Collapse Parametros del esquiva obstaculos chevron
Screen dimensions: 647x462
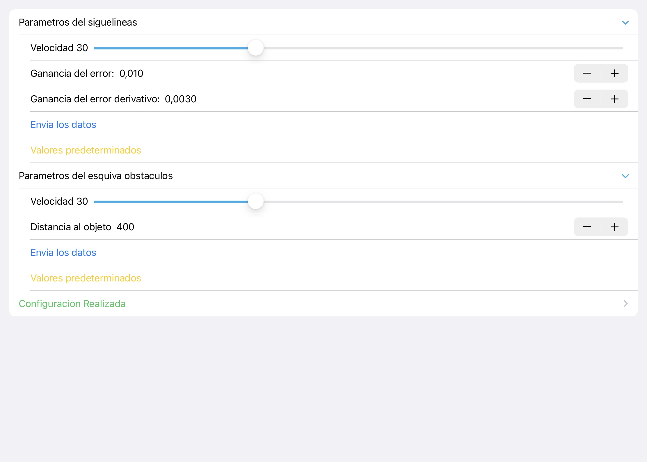625,176
